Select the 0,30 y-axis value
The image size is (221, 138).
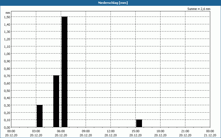pyautogui.click(x=7, y=105)
